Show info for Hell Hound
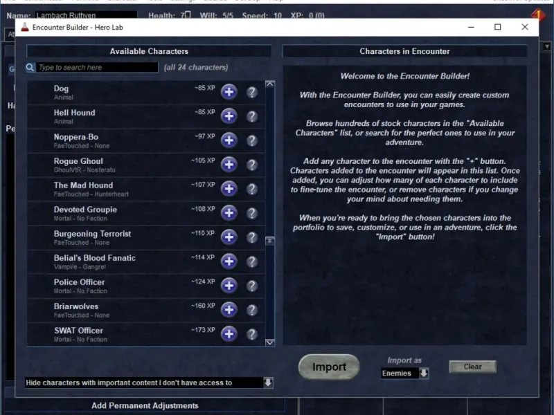This screenshot has height=415, width=554. (252, 116)
